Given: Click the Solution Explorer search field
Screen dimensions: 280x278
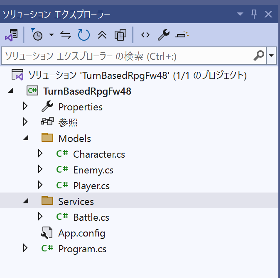Looking at the screenshot, I should pyautogui.click(x=134, y=56).
